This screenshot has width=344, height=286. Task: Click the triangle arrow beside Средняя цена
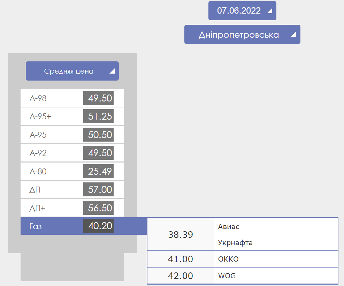point(112,71)
